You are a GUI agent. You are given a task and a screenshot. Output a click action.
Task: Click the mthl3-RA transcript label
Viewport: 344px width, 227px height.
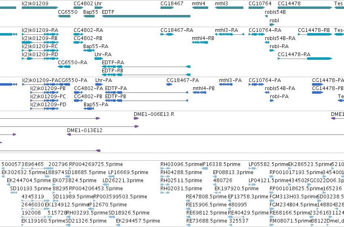tap(226, 30)
